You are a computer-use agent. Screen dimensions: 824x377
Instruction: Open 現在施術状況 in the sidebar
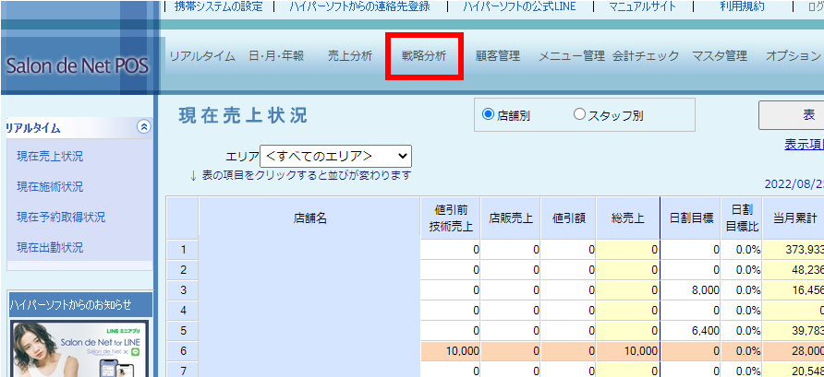[50, 187]
